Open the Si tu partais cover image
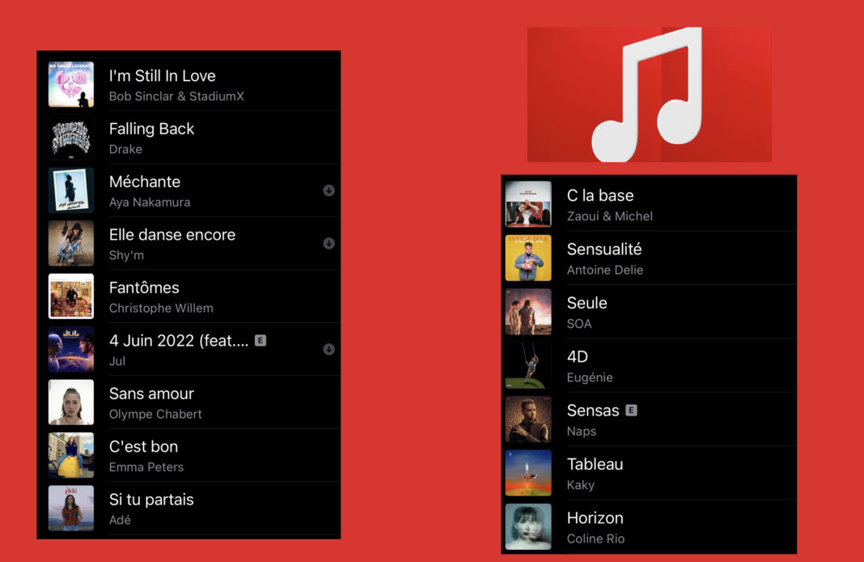Viewport: 864px width, 562px height. click(x=71, y=508)
